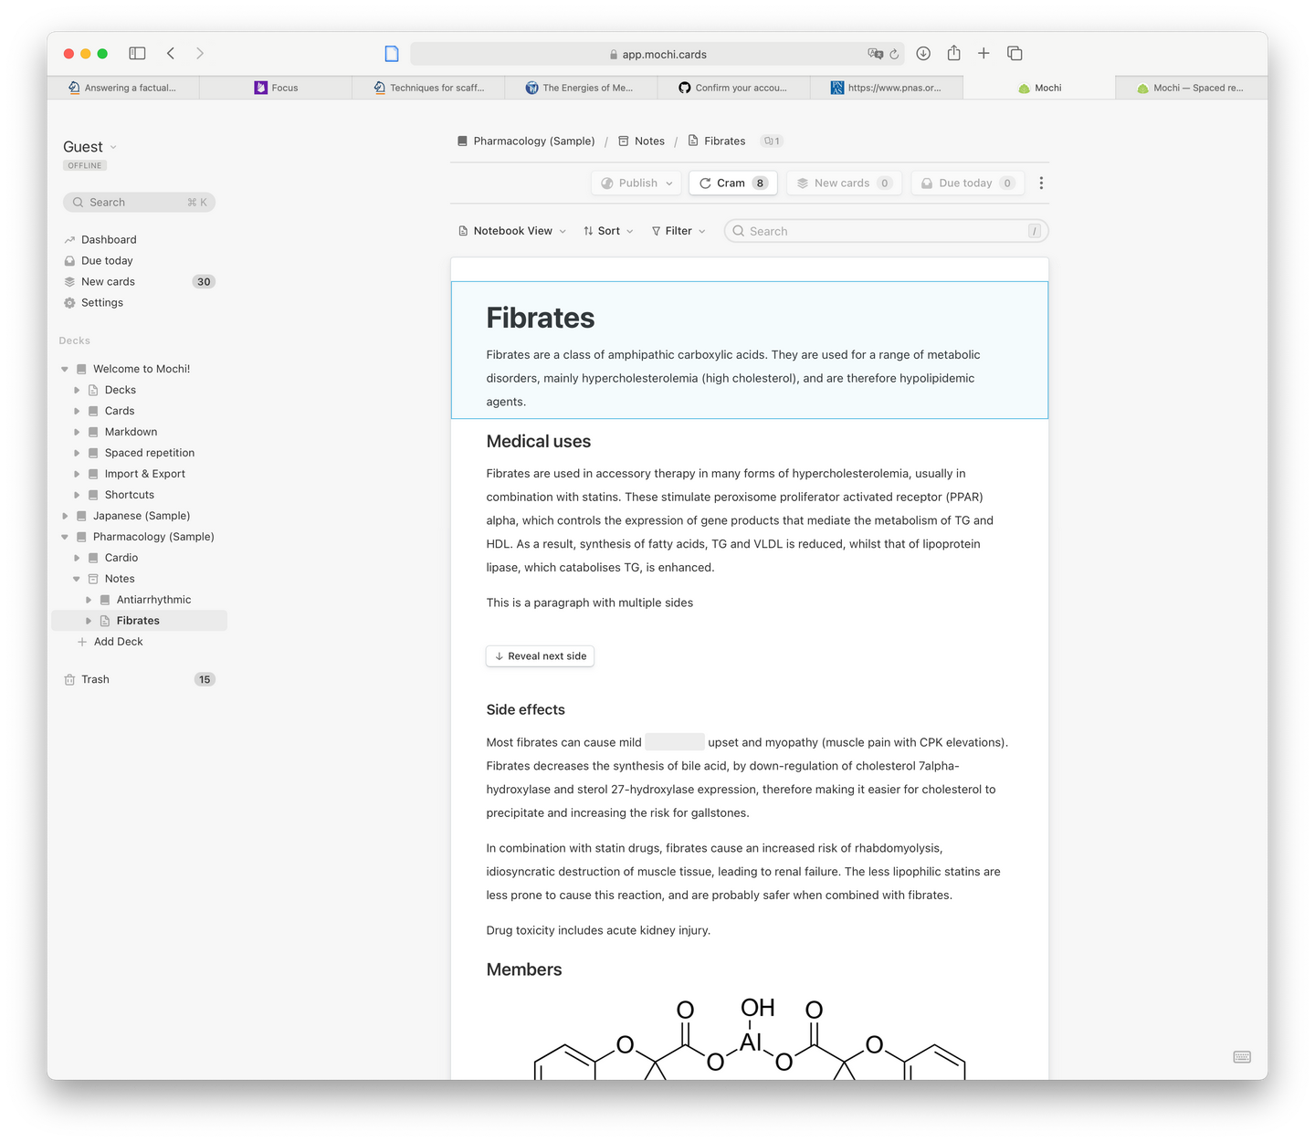Open a new tab with plus icon
The image size is (1315, 1142).
click(x=984, y=54)
